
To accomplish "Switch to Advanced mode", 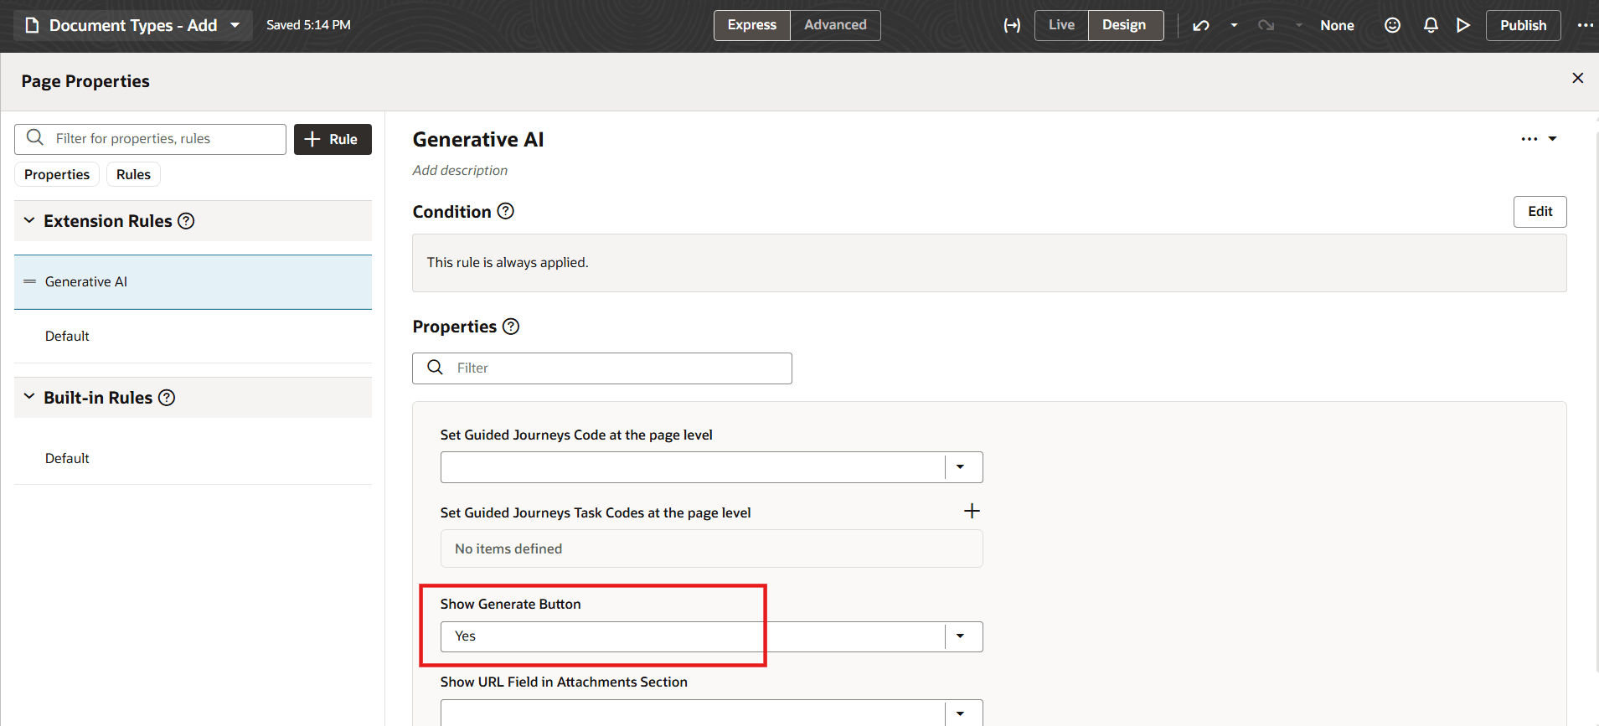I will point(835,25).
